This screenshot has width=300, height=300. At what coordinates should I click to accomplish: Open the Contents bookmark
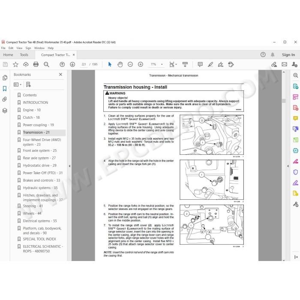pyautogui.click(x=30, y=95)
